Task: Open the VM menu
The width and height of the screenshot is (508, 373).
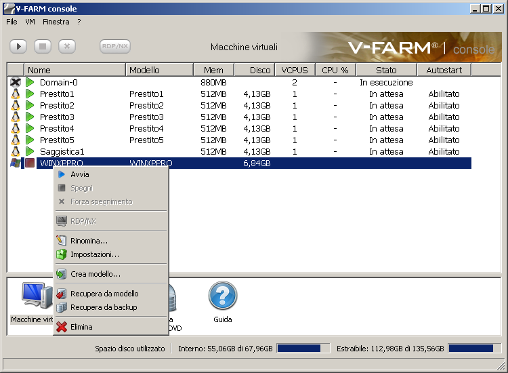Action: click(x=30, y=22)
